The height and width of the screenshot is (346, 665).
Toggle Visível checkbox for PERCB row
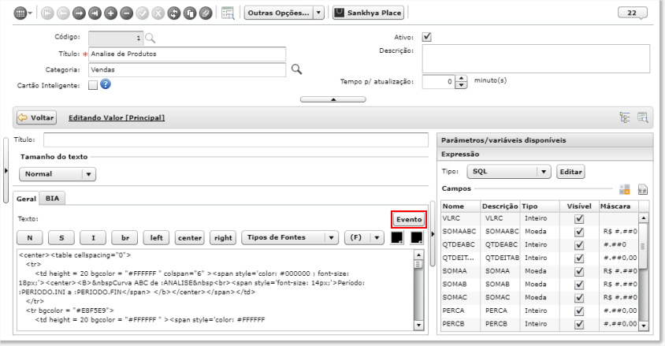[x=579, y=324]
